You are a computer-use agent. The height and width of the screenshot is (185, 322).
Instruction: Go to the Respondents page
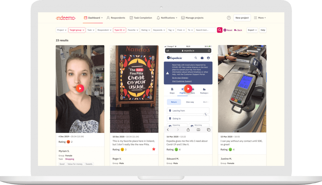116,18
